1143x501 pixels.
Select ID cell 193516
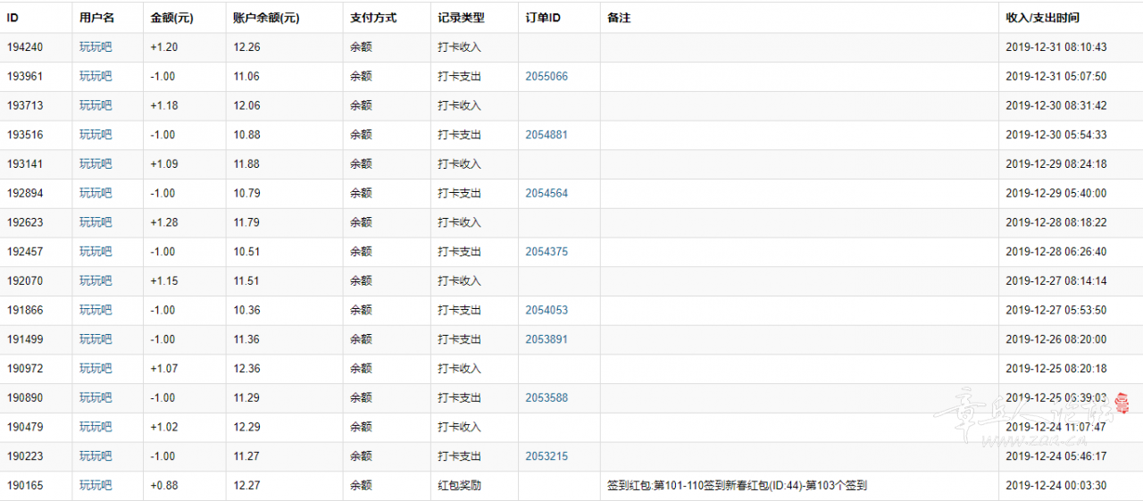(x=24, y=135)
